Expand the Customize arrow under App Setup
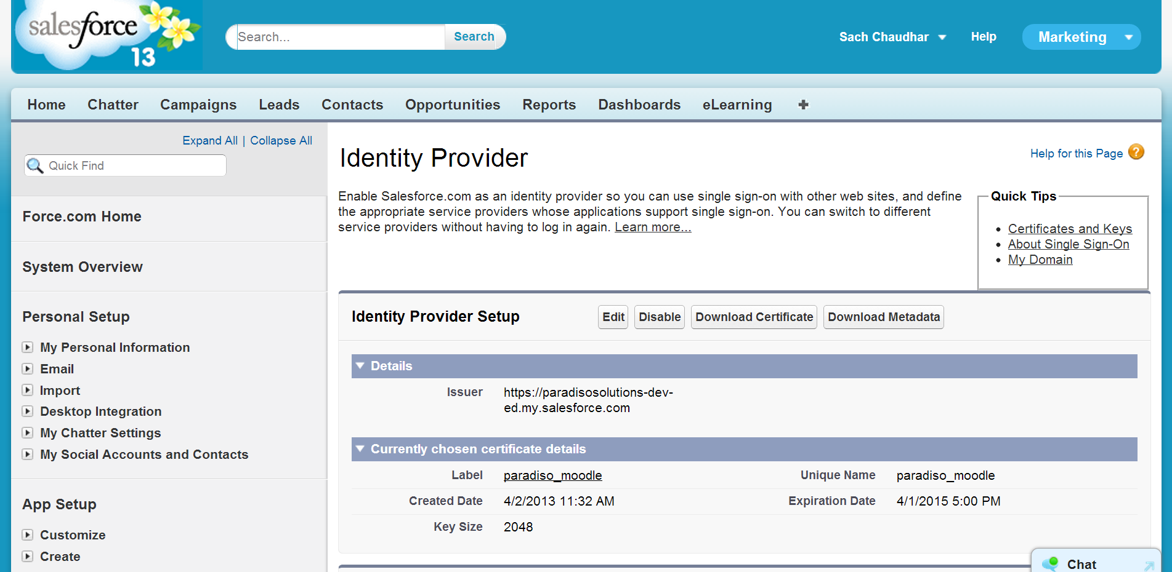This screenshot has width=1172, height=572. [28, 535]
